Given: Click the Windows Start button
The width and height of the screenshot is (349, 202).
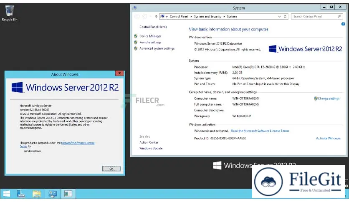Looking at the screenshot, I should point(6,194).
